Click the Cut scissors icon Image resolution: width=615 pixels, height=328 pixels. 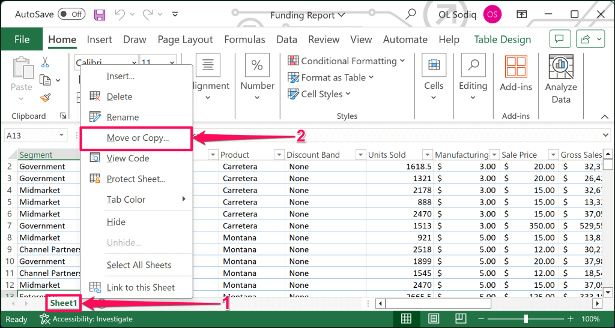pos(45,62)
